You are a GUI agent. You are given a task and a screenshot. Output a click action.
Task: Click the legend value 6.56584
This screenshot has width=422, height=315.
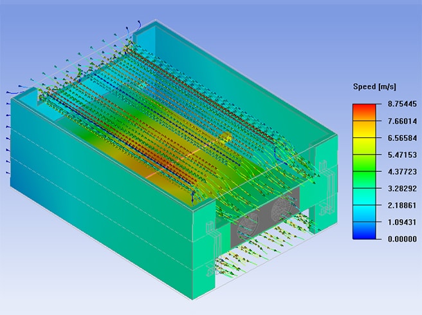(x=402, y=138)
